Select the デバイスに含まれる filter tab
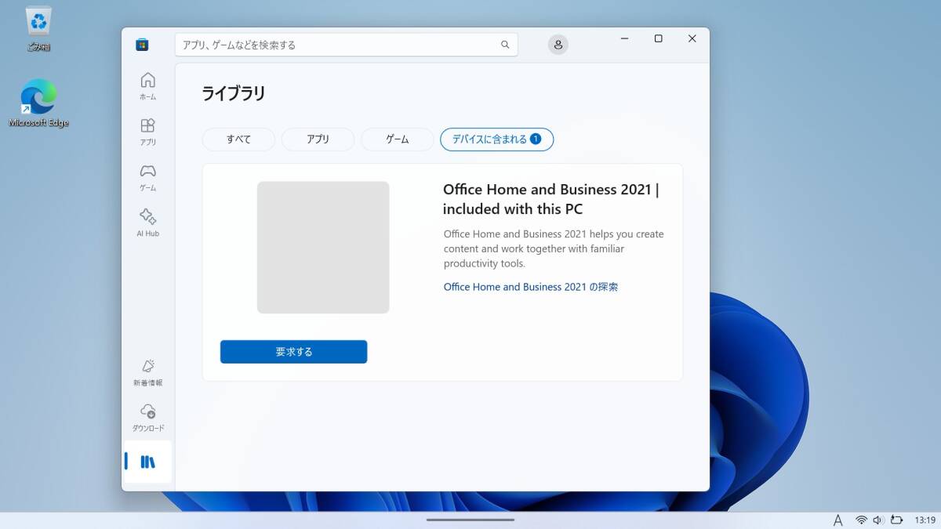 496,139
